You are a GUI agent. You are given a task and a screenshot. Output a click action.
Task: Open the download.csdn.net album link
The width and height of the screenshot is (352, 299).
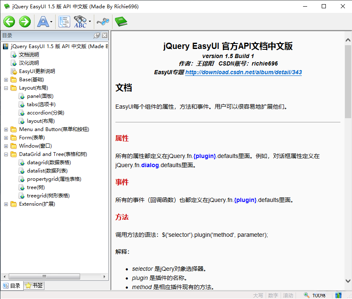point(243,72)
